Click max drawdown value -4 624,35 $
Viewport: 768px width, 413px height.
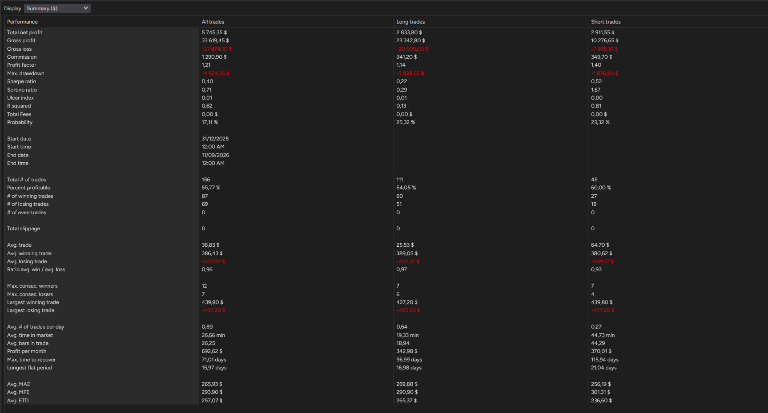[216, 73]
